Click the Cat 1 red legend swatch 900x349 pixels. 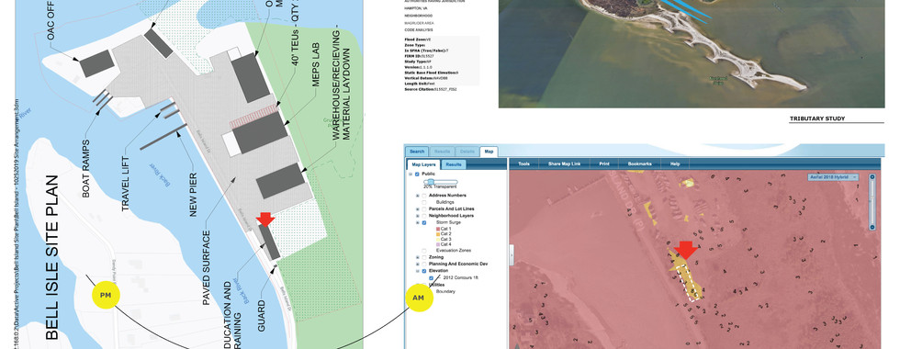[438, 229]
